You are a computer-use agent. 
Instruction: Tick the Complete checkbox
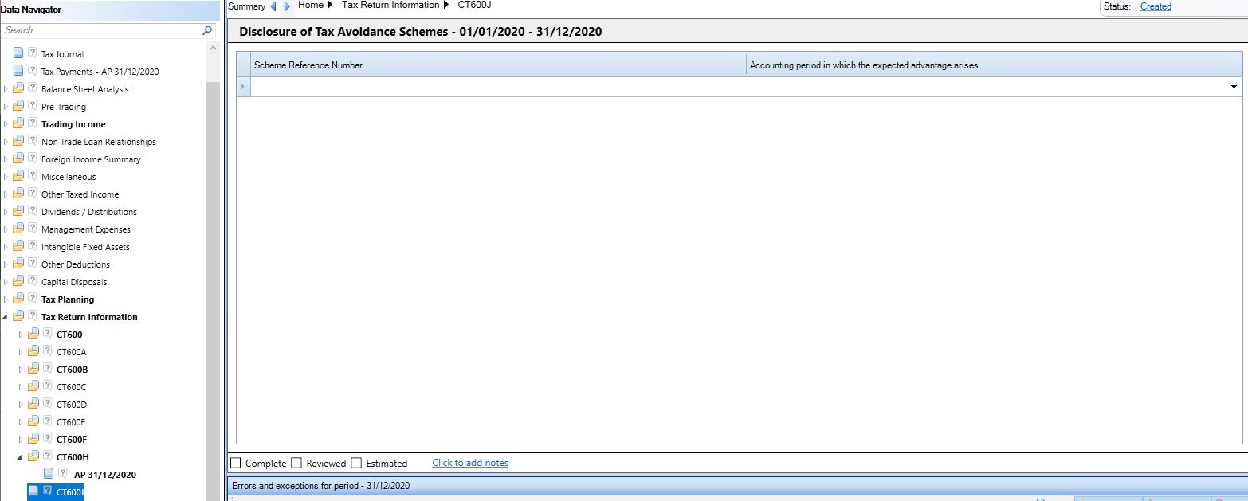(x=235, y=463)
